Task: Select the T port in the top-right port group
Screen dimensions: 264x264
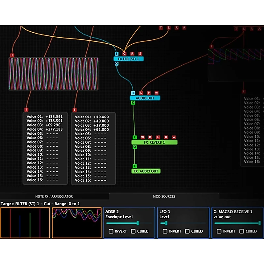Action: coord(236,29)
